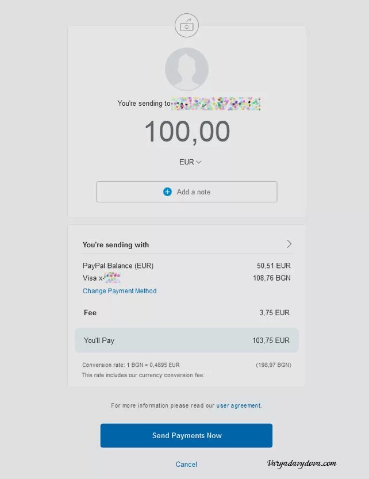Screen dimensions: 369x479
Task: Click the conversion rate text
Action: click(130, 365)
